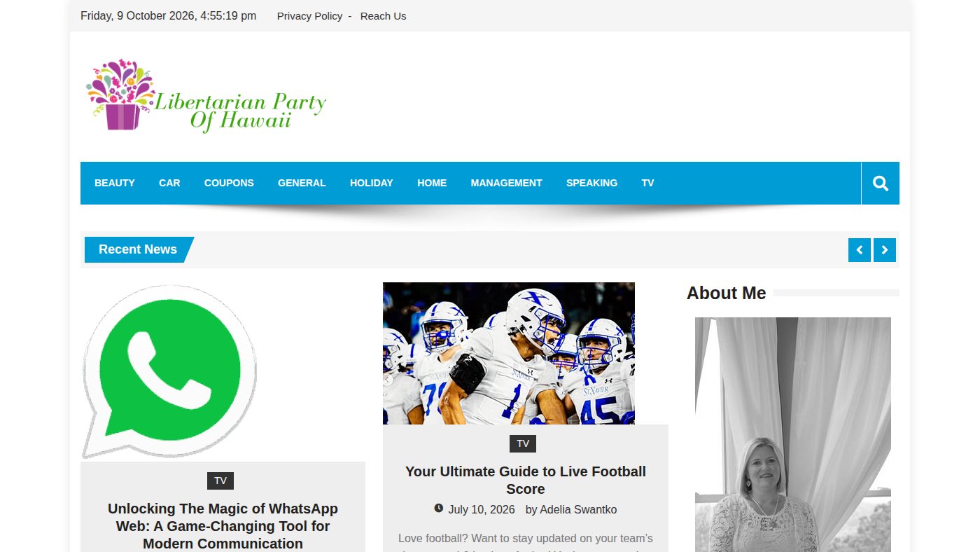Click the About Me portrait photo
This screenshot has width=980, height=552.
[x=793, y=434]
